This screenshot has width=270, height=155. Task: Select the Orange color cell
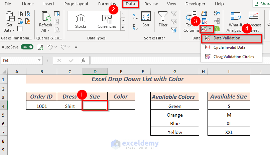(175, 114)
